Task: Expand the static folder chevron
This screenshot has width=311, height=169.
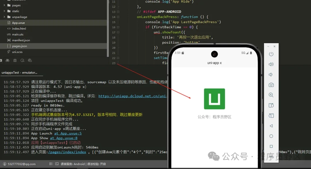Action: [x=4, y=11]
